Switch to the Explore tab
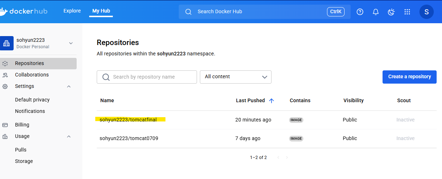Viewport: 442px width, 179px height. point(72,11)
